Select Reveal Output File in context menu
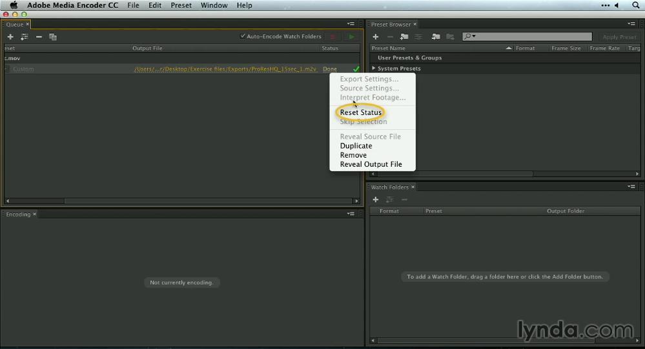Viewport: 645px width, 349px height. coord(371,164)
